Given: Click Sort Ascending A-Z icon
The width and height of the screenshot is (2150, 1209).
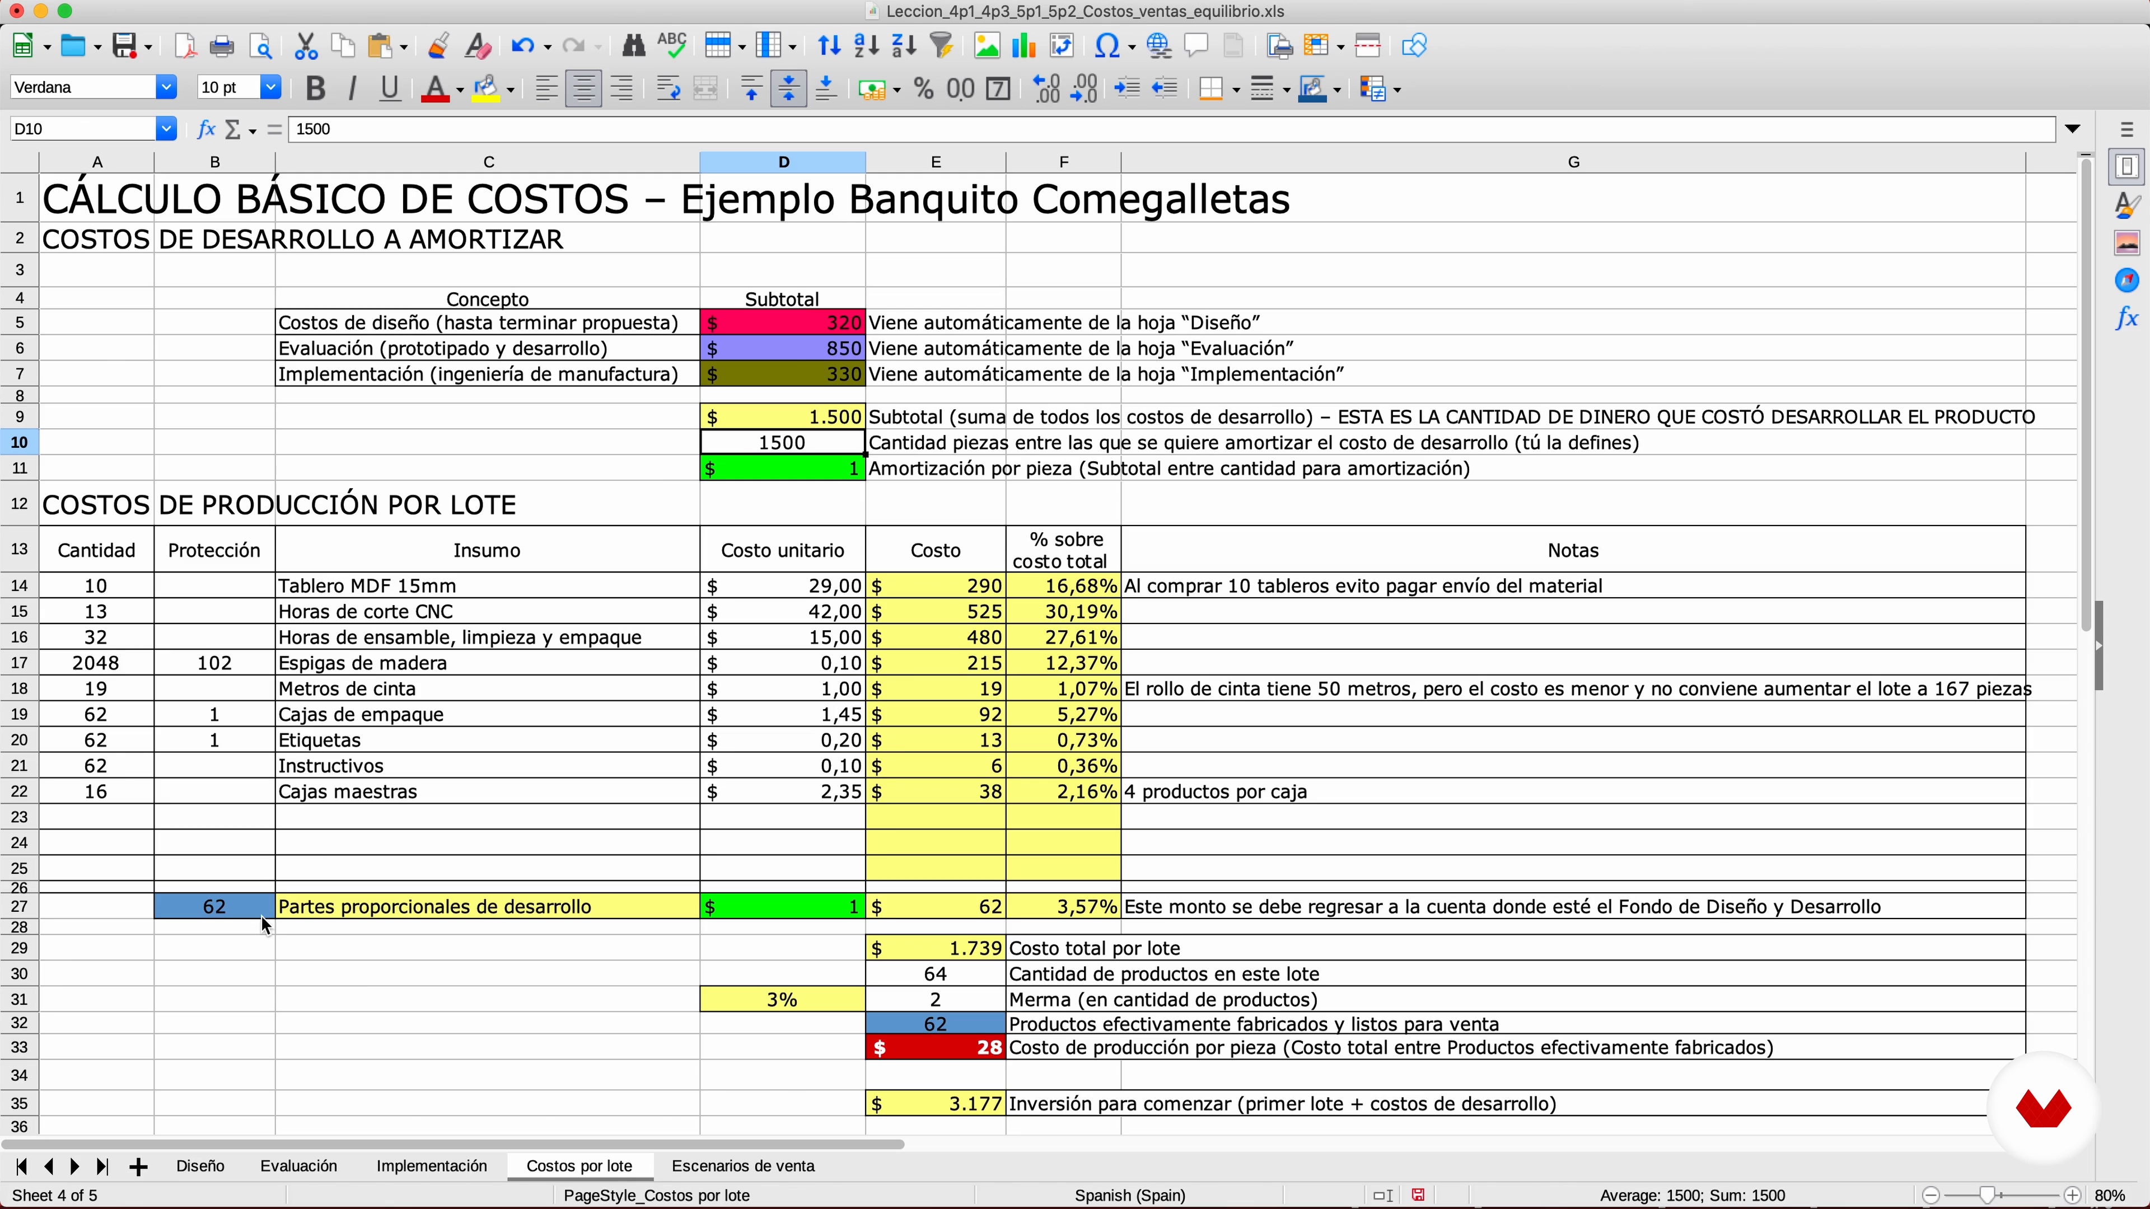Looking at the screenshot, I should pos(866,46).
